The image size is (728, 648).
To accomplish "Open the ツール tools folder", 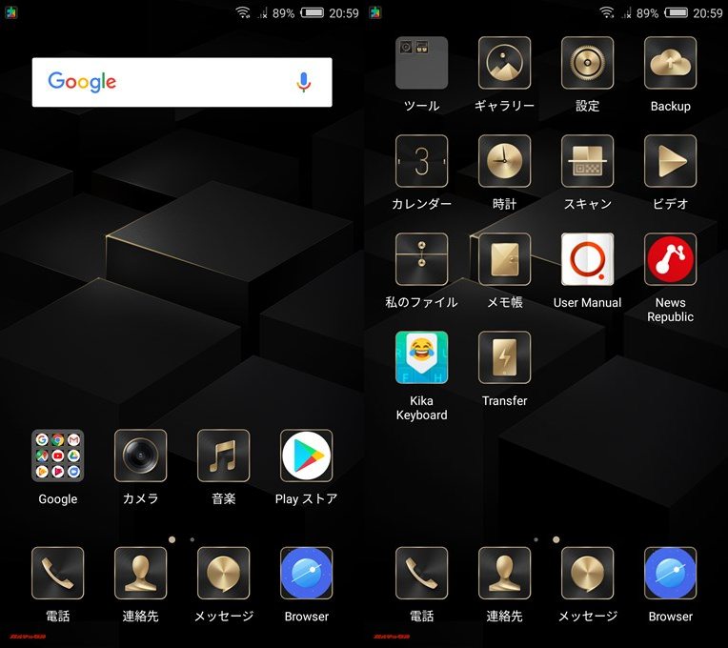I will [421, 63].
